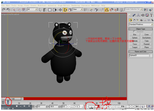Choose the Select Object arrow tool
Image resolution: width=154 pixels, height=111 pixels.
(40, 10)
